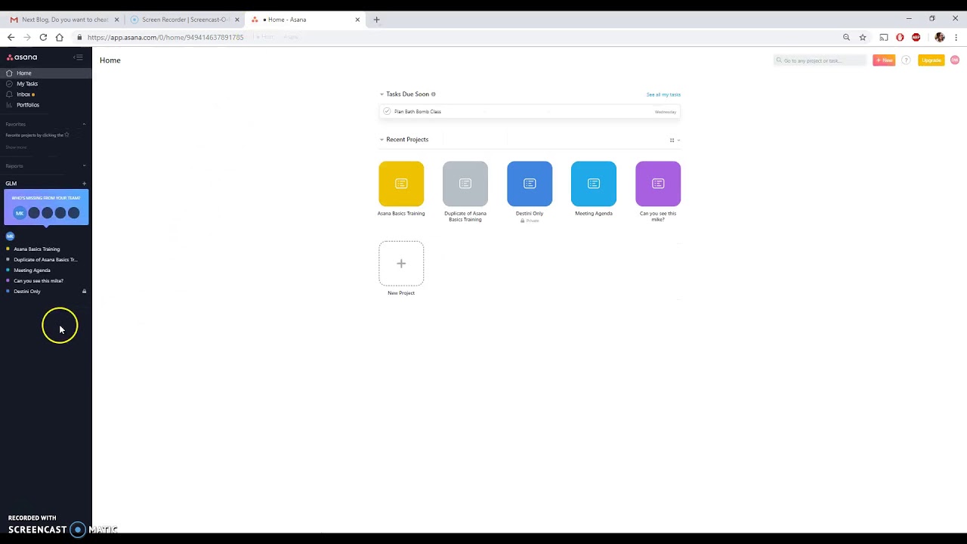The image size is (967, 544).
Task: Collapse the sidebar with the hamburger icon
Action: pyautogui.click(x=78, y=57)
